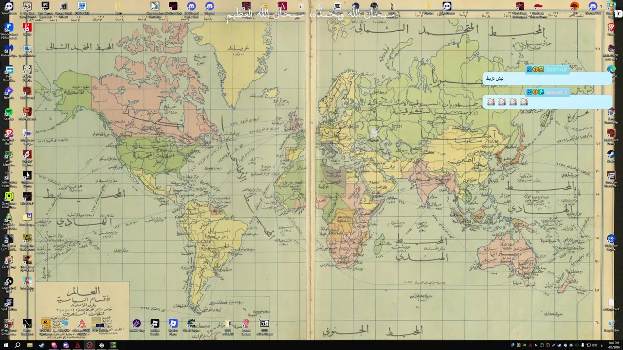Viewport: 623px width, 350px height.
Task: Open the TeamViewer desktop shortcut
Action: 8,8
